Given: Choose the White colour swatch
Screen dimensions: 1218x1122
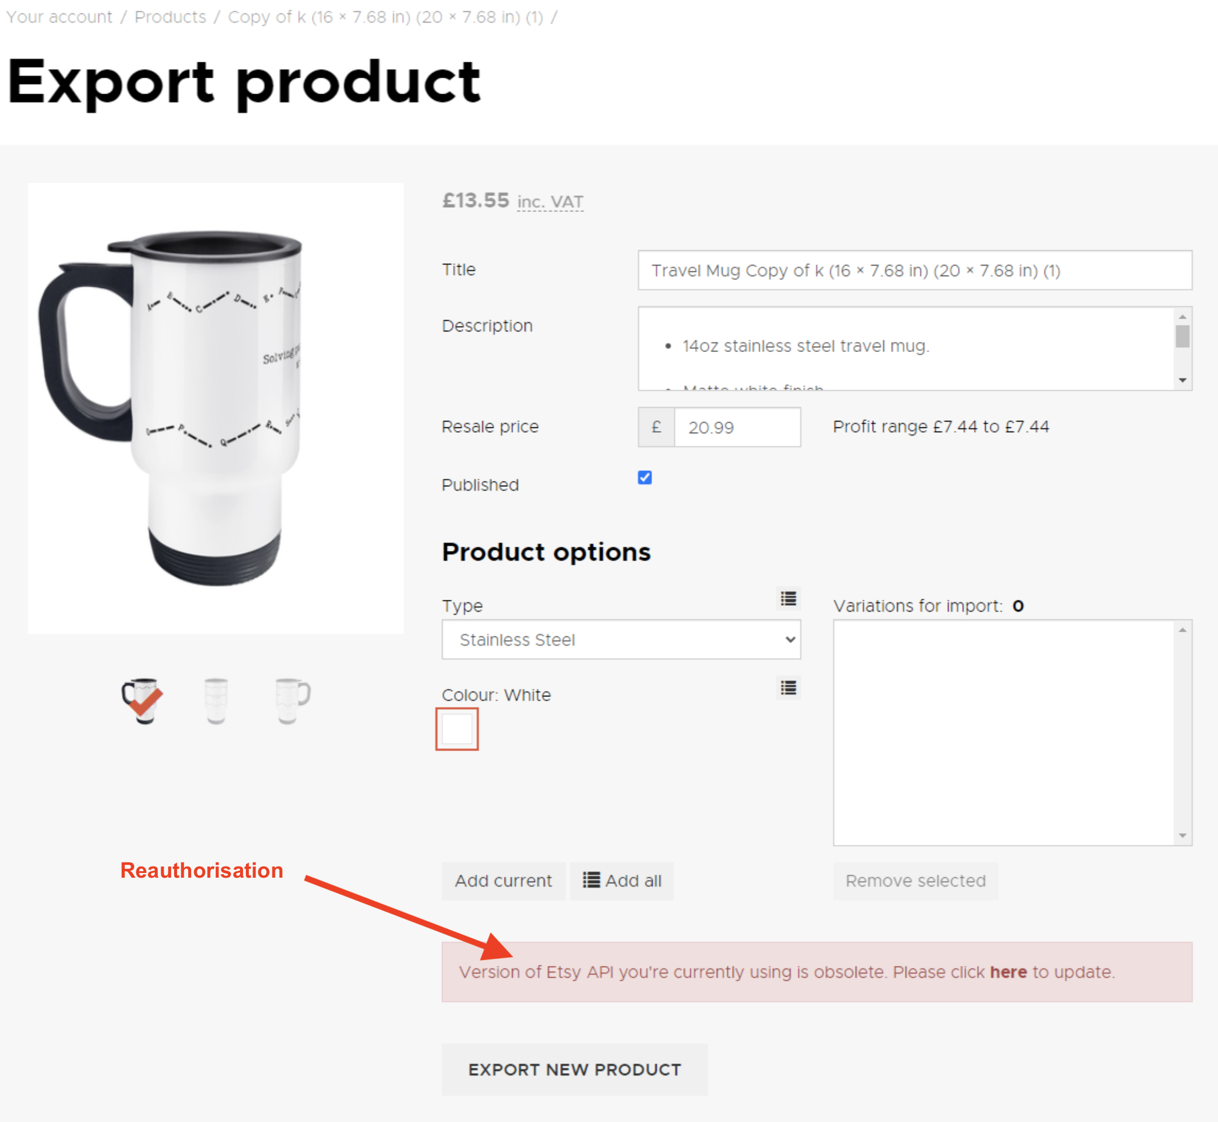Looking at the screenshot, I should coord(457,729).
